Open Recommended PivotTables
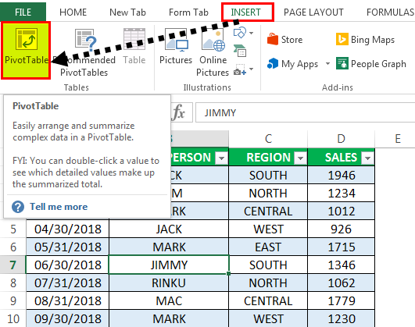The height and width of the screenshot is (327, 415). tap(84, 53)
